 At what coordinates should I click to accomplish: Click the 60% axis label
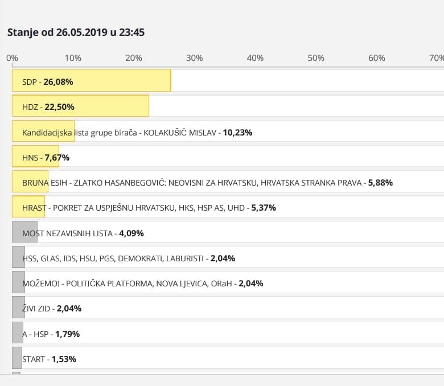pos(377,58)
